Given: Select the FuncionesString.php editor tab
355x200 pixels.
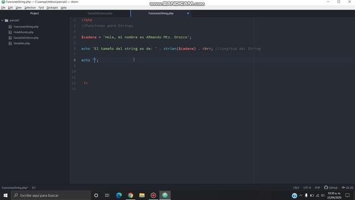Looking at the screenshot, I should point(161,13).
